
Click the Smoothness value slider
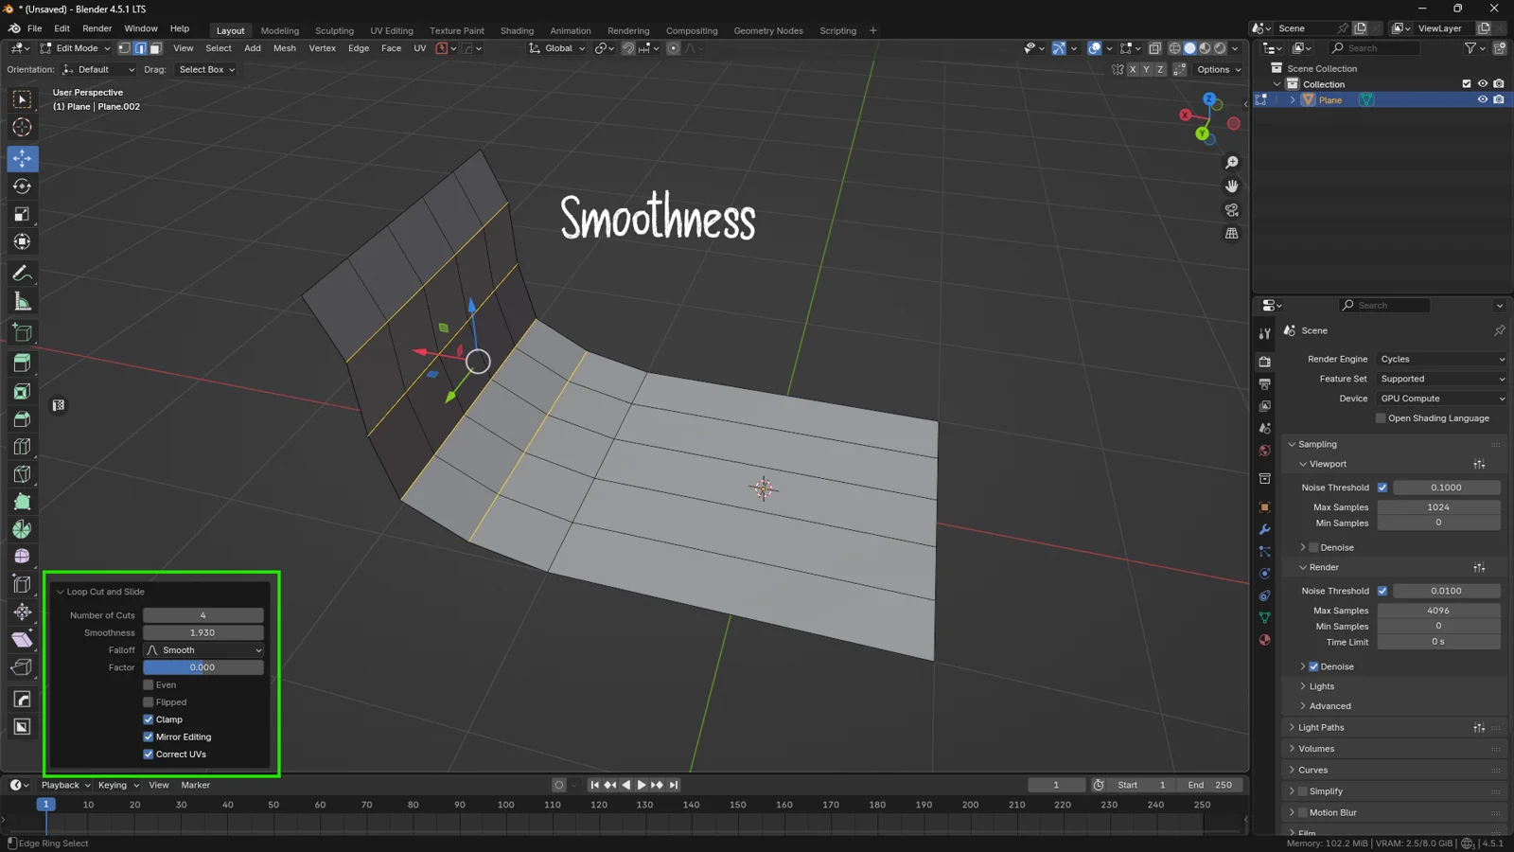[203, 632]
